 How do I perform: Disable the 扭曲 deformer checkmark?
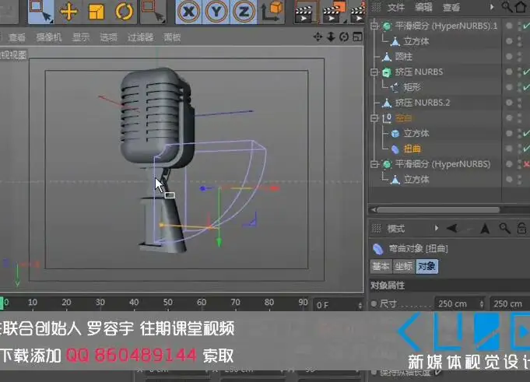526,149
